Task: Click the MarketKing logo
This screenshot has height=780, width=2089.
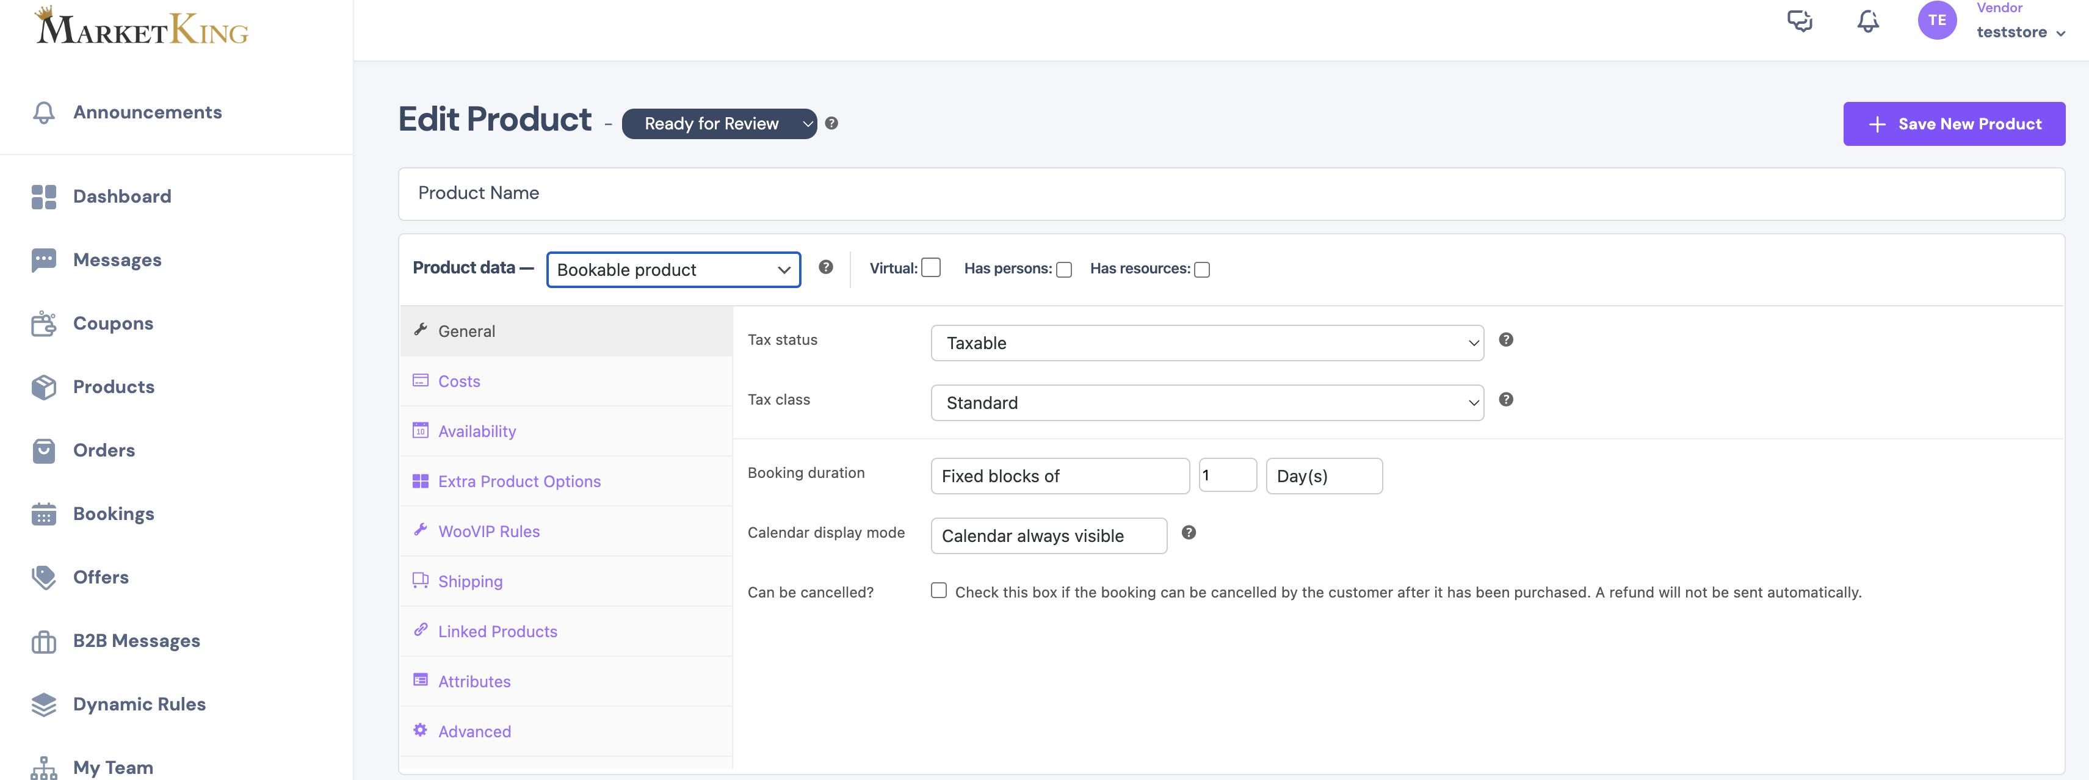Action: [141, 26]
